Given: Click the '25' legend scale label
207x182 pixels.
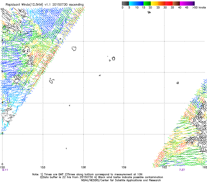Looking at the screenshot, I should [158, 8].
